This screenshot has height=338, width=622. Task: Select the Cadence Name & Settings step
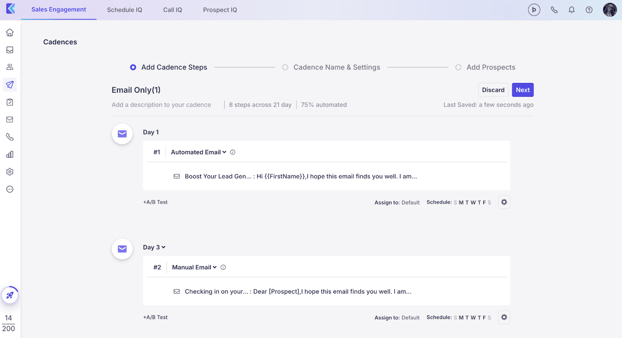pyautogui.click(x=285, y=68)
